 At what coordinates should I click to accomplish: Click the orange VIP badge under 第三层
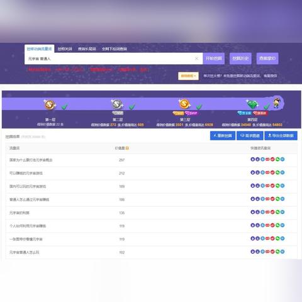178,113
